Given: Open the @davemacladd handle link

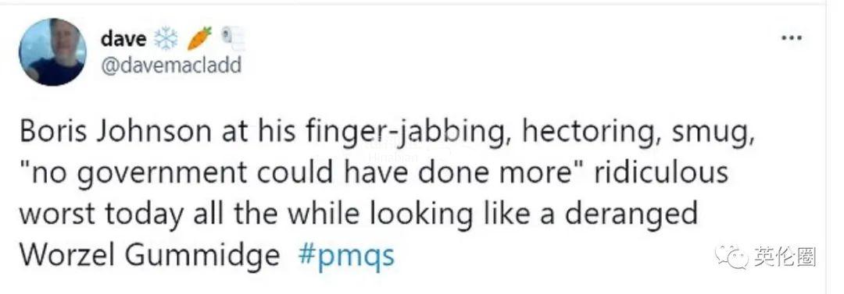Looking at the screenshot, I should click(171, 66).
